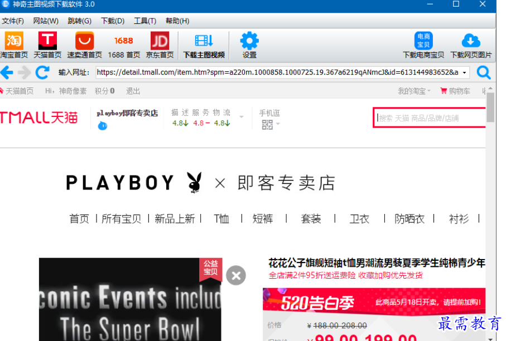Open the Tmall homepage toolbar icon
Screen dimensions: 506x341
pyautogui.click(x=47, y=41)
